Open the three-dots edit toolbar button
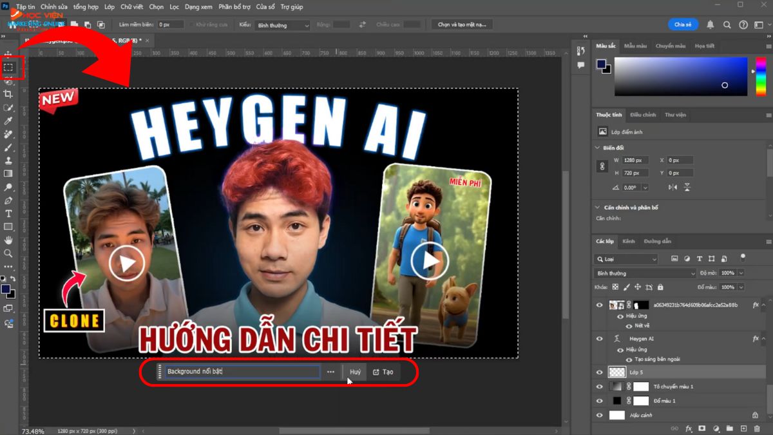This screenshot has height=435, width=773. tap(8, 266)
